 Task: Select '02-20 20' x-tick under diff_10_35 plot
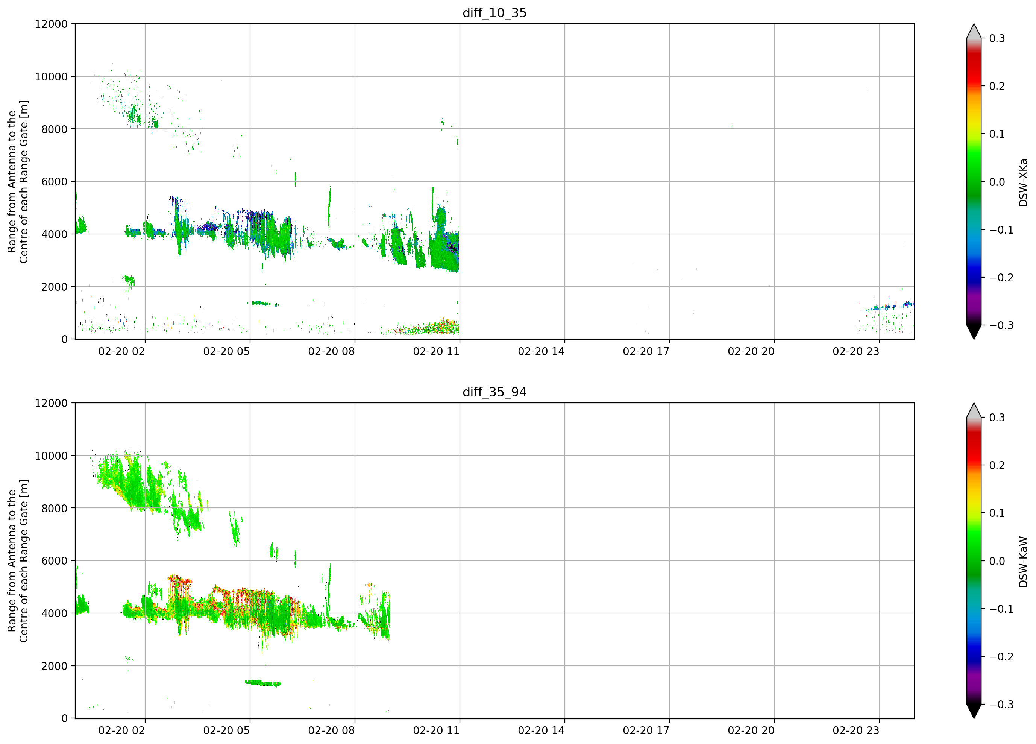point(751,351)
